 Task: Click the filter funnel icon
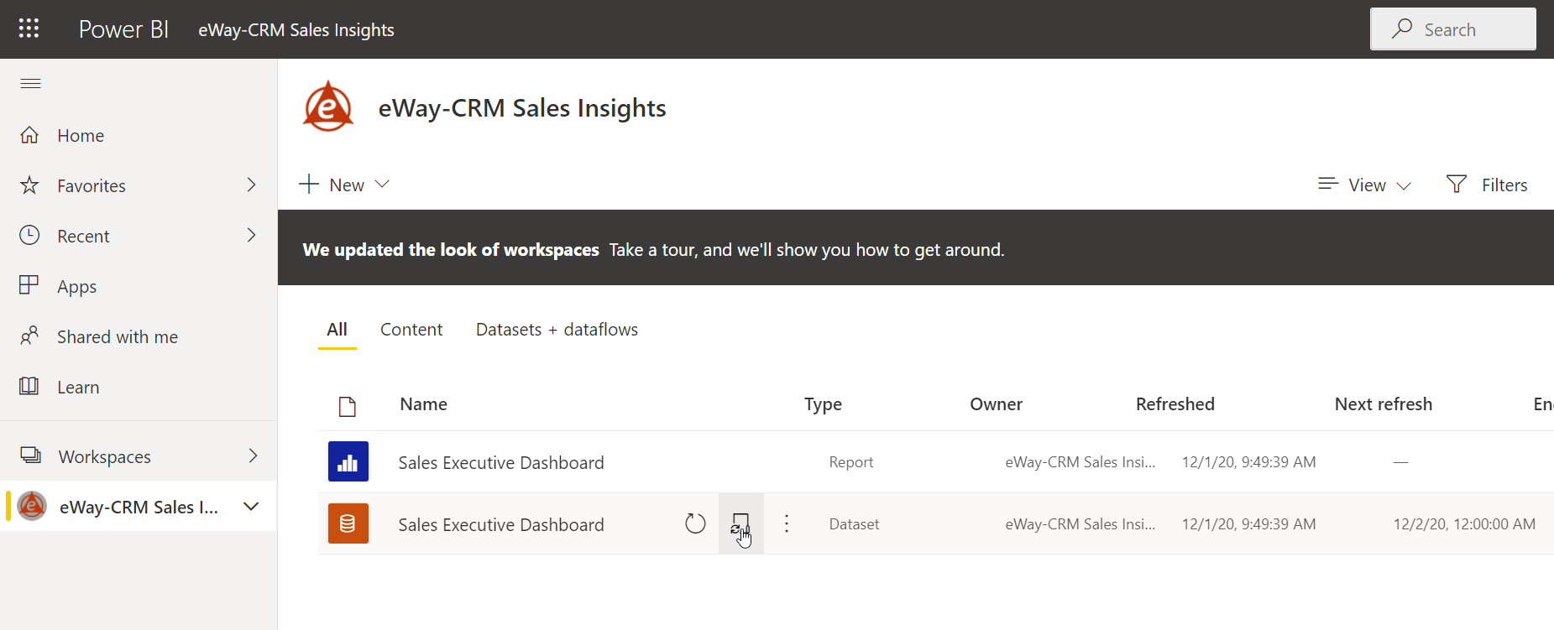(1457, 184)
